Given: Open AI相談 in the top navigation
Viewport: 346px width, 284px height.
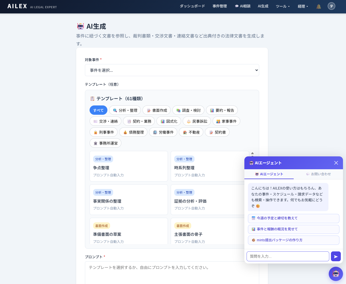Looking at the screenshot, I should pos(243,6).
